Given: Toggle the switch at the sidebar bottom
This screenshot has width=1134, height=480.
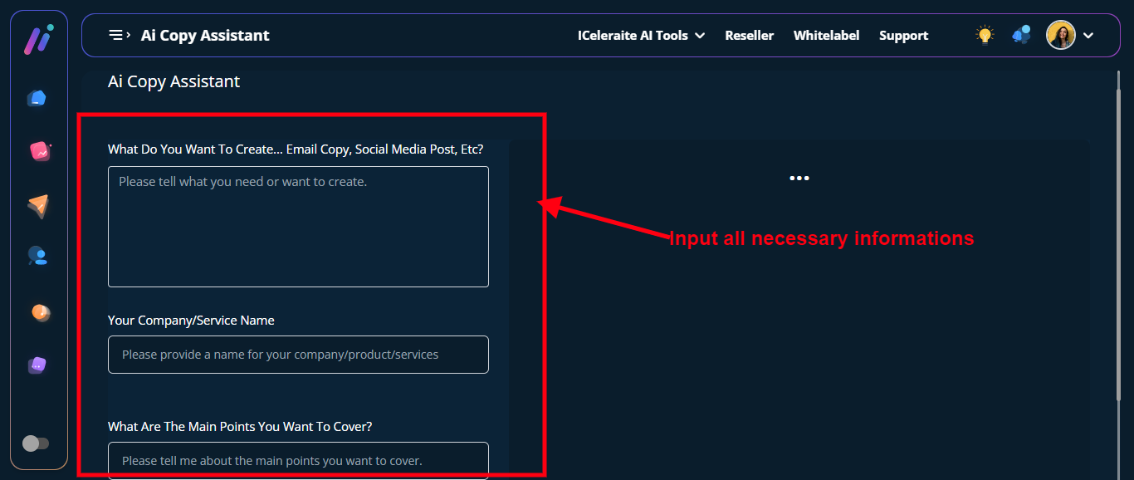Looking at the screenshot, I should (36, 443).
